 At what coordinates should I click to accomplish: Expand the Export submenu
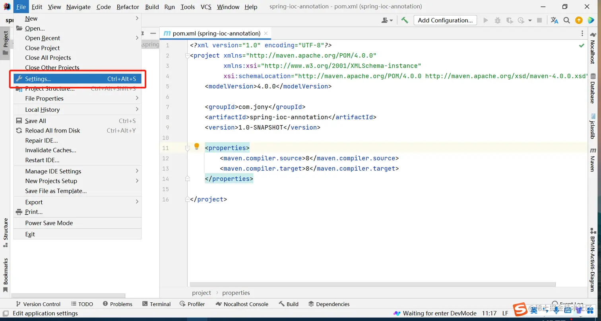(78, 202)
